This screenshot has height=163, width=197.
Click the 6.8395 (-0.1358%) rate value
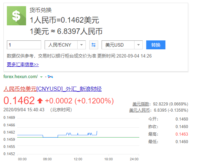point(171,110)
